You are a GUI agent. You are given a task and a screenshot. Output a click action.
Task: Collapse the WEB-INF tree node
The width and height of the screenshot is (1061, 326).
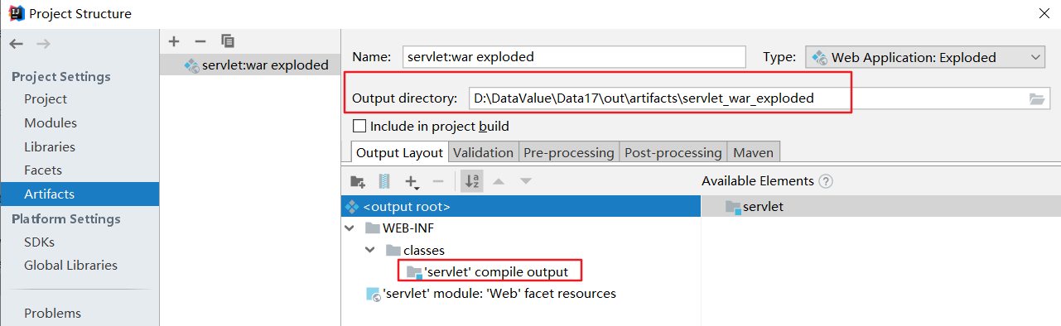pyautogui.click(x=348, y=228)
